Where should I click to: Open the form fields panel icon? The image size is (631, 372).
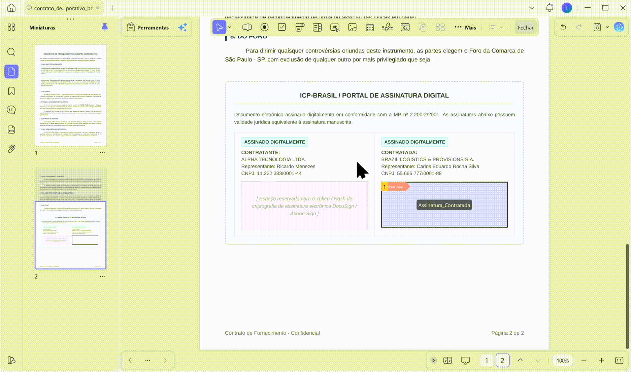tap(11, 129)
